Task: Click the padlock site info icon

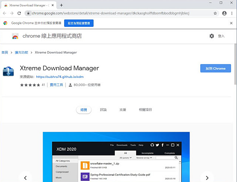Action: [28, 13]
